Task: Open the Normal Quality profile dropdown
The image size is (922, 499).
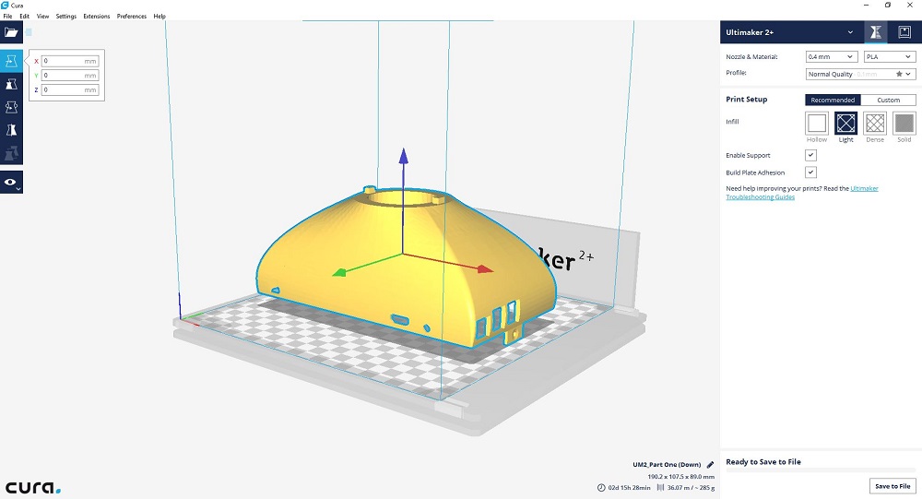Action: pyautogui.click(x=860, y=74)
